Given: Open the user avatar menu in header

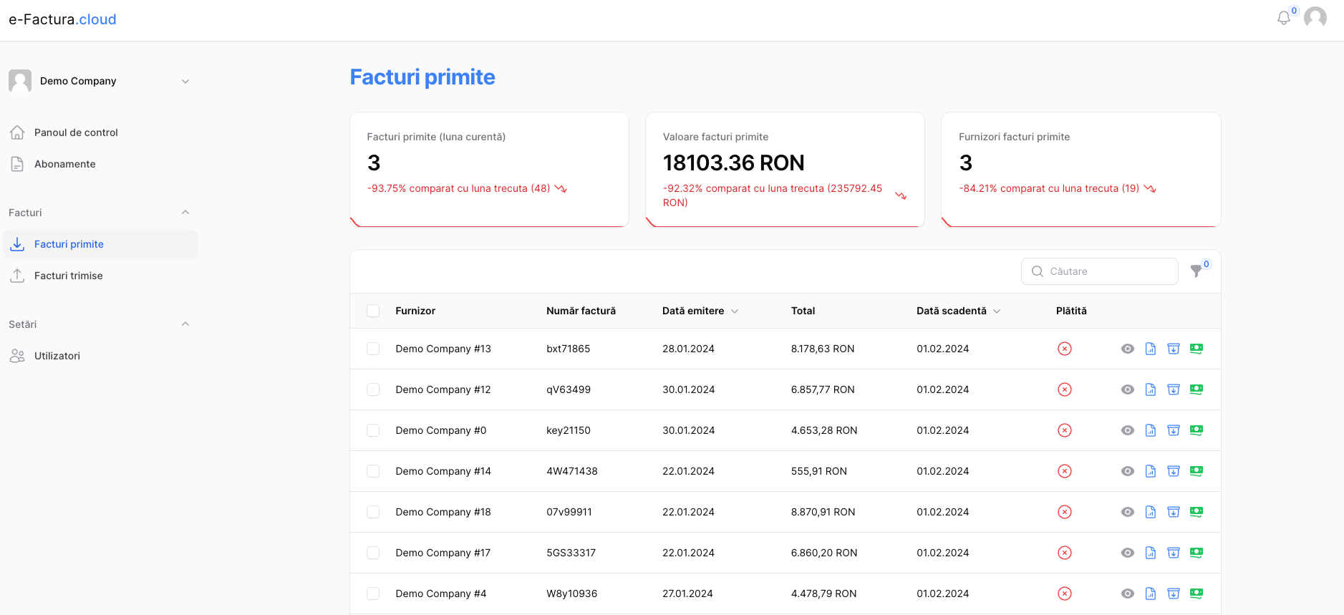Looking at the screenshot, I should click(1315, 17).
